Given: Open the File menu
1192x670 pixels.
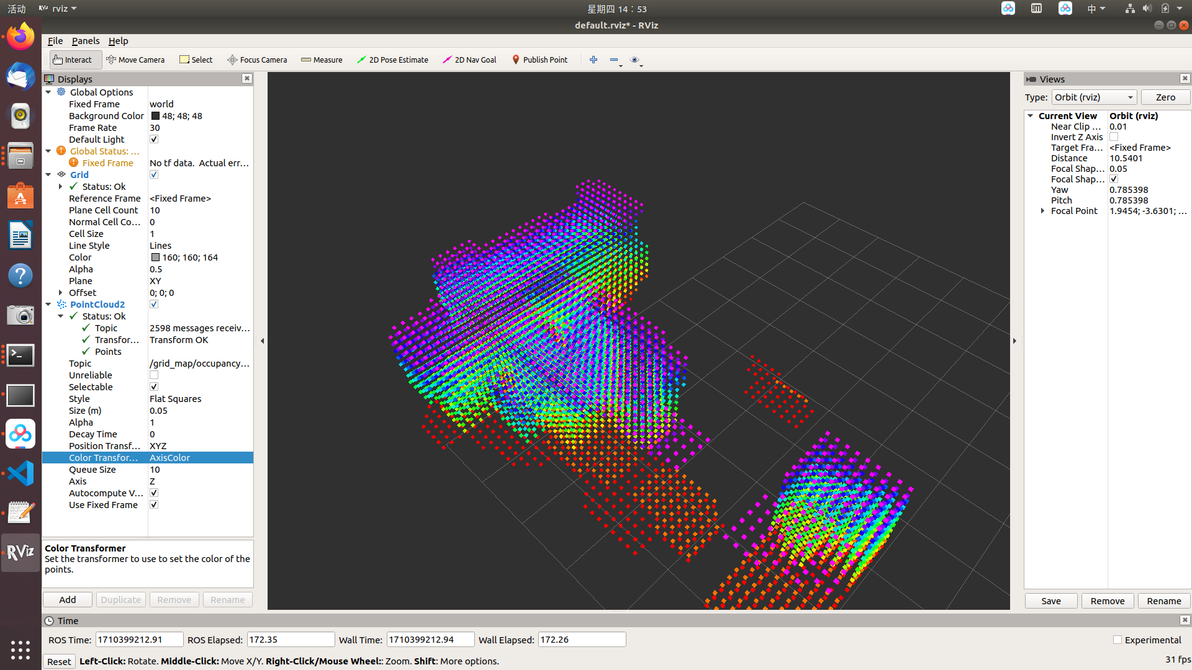Looking at the screenshot, I should 55,41.
